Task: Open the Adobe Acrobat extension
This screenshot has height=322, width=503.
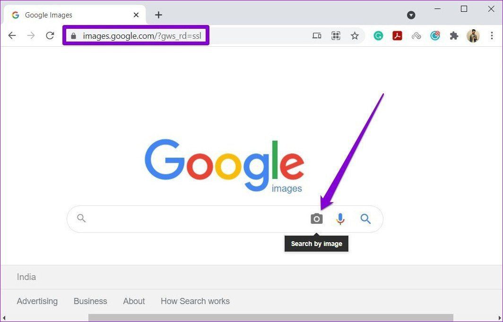Action: 397,36
